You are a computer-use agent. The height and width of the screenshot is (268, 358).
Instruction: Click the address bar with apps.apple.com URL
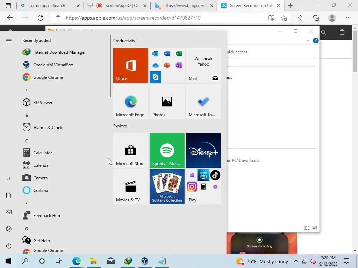pyautogui.click(x=133, y=18)
